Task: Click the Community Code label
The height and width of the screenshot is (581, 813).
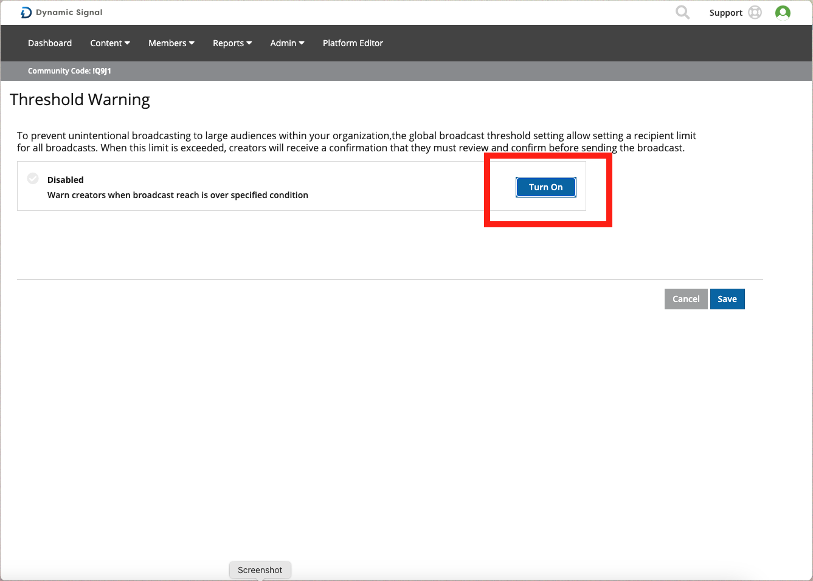Action: [69, 71]
